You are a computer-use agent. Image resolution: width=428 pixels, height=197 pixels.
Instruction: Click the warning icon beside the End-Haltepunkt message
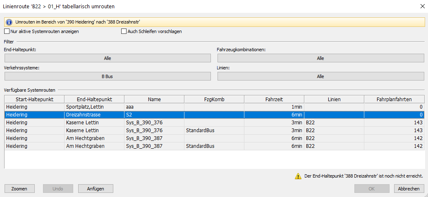click(x=298, y=176)
